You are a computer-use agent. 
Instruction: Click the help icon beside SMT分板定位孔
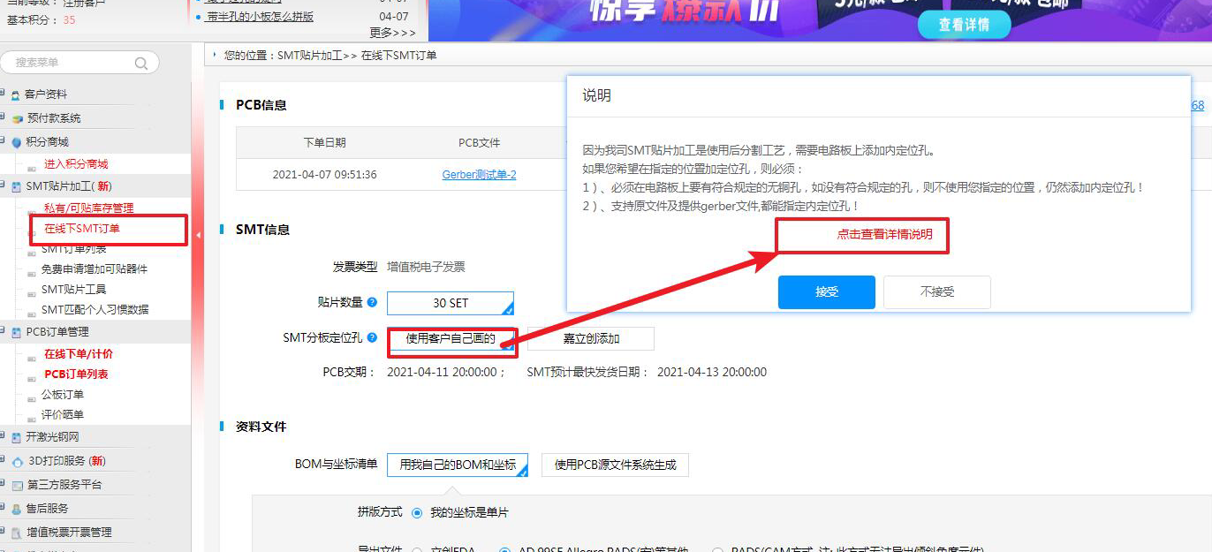372,337
